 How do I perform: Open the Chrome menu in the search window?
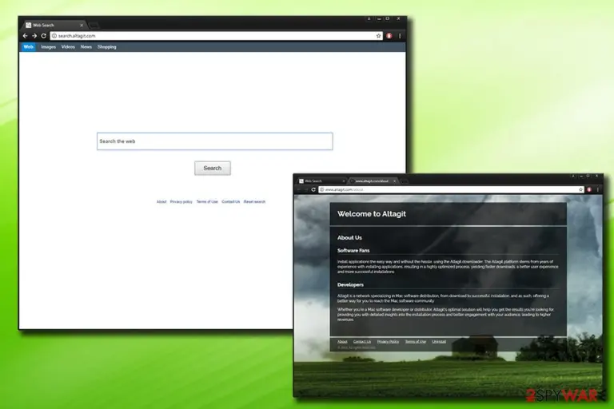click(400, 36)
